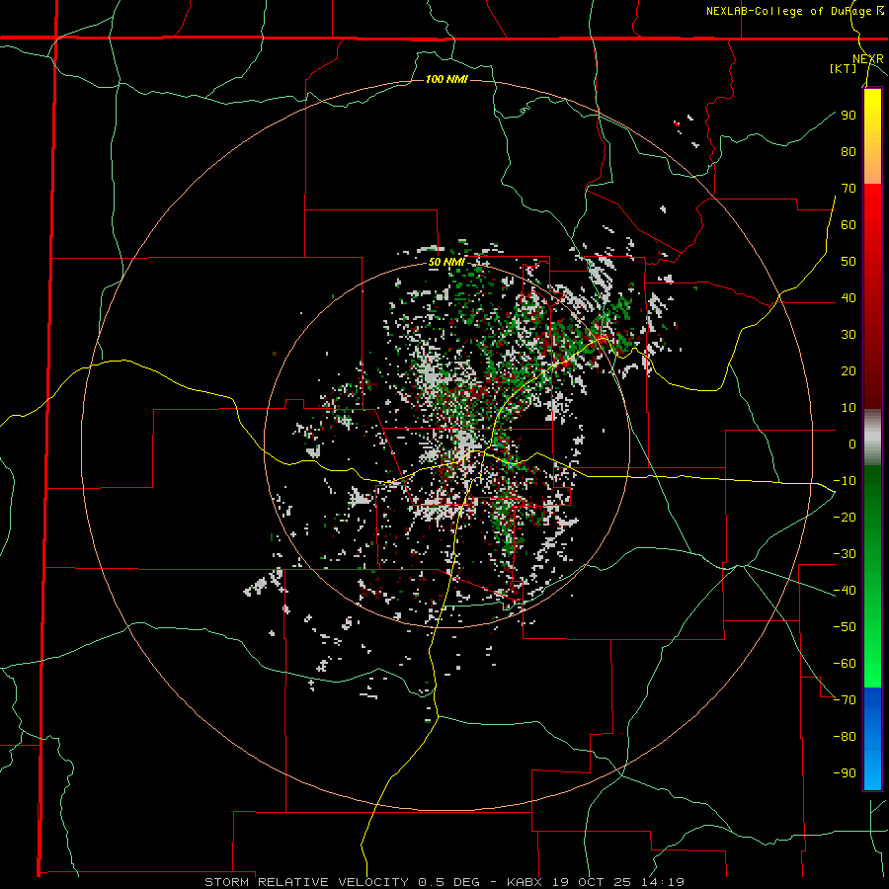This screenshot has width=889, height=889.
Task: Click the -90 value on velocity scale
Action: pos(845,773)
